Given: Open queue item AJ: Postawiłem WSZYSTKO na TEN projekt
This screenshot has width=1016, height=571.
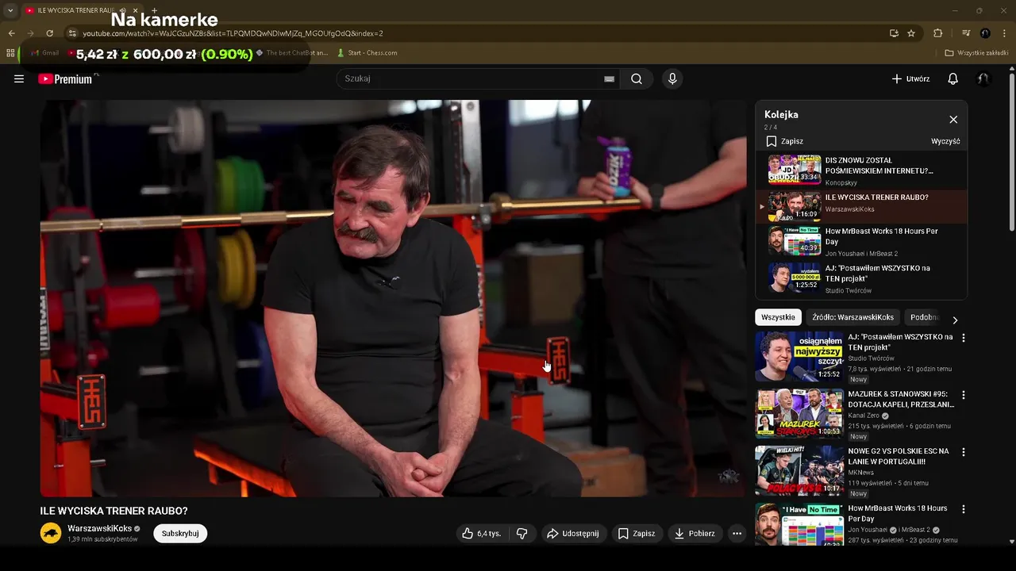Looking at the screenshot, I should click(x=861, y=278).
